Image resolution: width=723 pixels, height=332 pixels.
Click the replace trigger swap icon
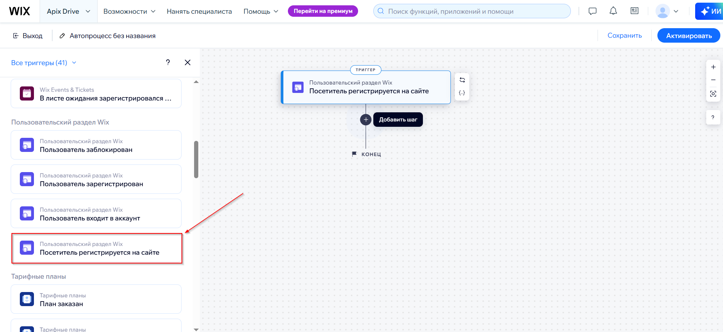point(462,80)
